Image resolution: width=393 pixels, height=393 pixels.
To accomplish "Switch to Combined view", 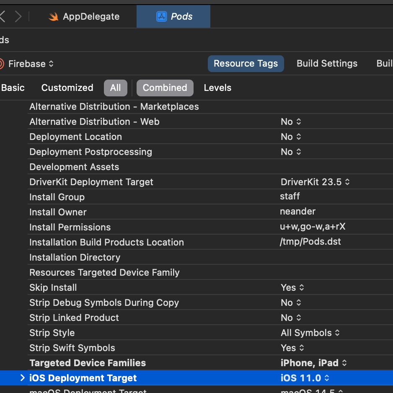I will coord(165,88).
